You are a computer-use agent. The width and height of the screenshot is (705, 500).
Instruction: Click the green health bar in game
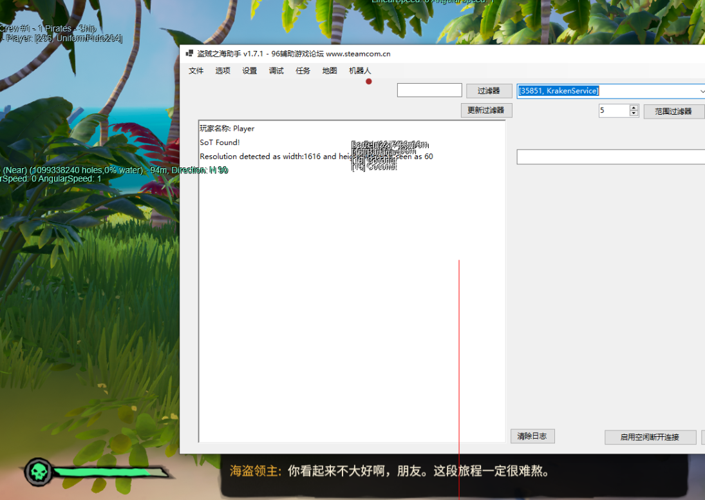tap(110, 472)
